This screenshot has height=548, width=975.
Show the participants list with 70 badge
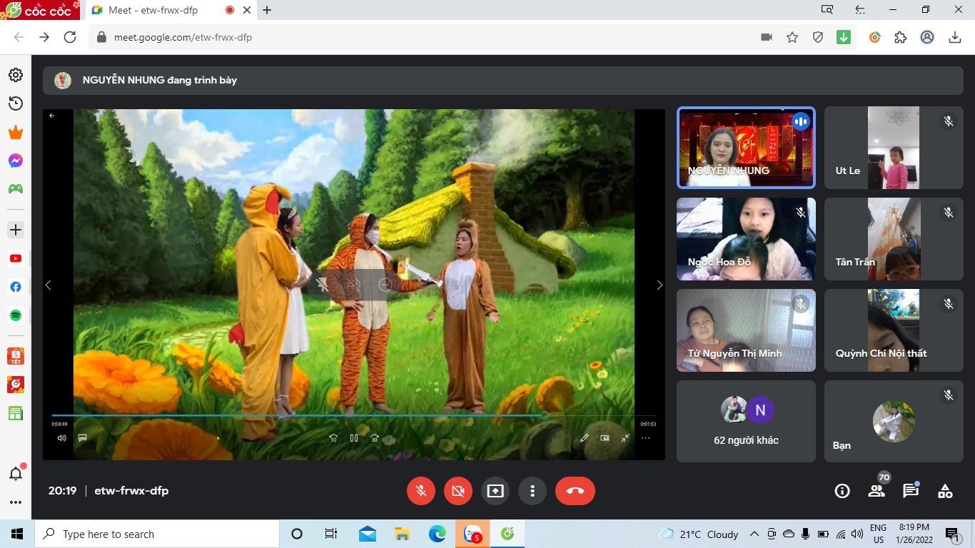pyautogui.click(x=877, y=490)
